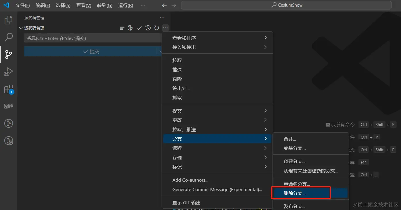The height and width of the screenshot is (210, 401).
Task: Expand the 提交 submenu entry
Action: (x=217, y=111)
